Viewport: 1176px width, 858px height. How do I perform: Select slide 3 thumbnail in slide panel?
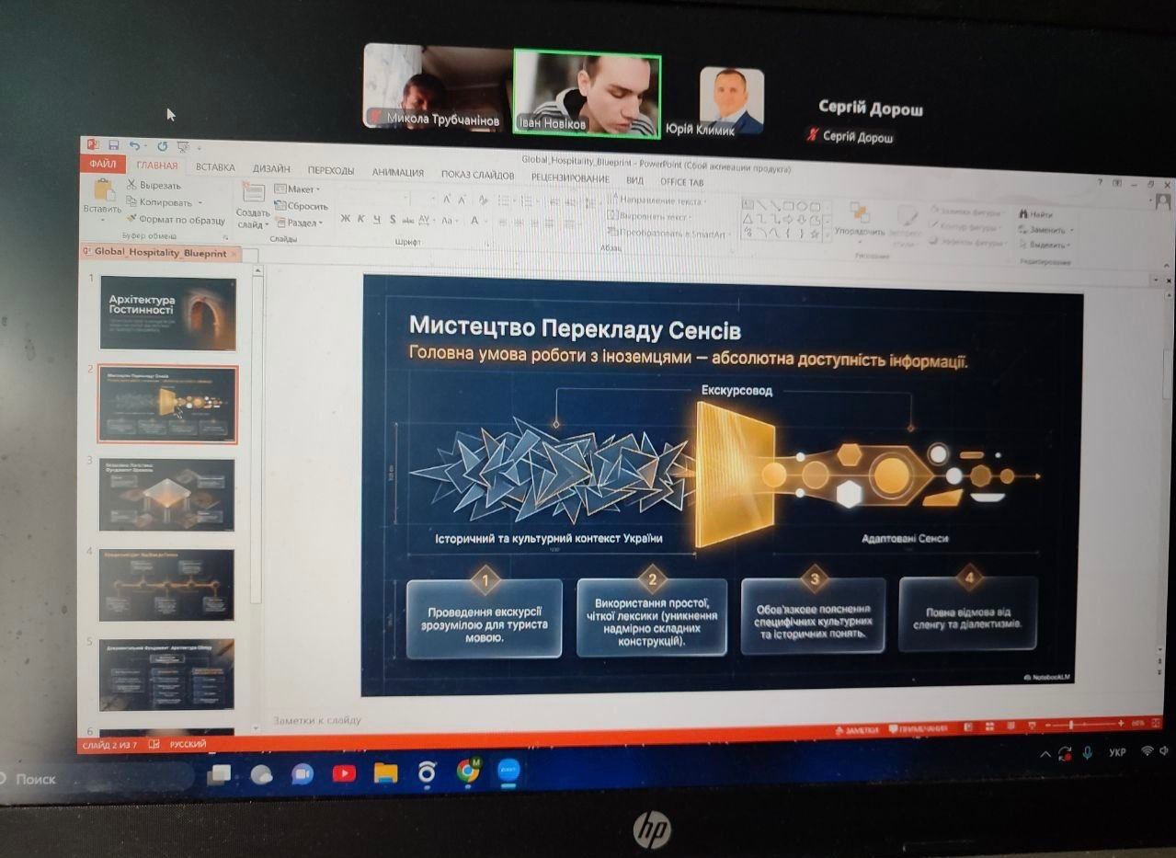(x=167, y=494)
